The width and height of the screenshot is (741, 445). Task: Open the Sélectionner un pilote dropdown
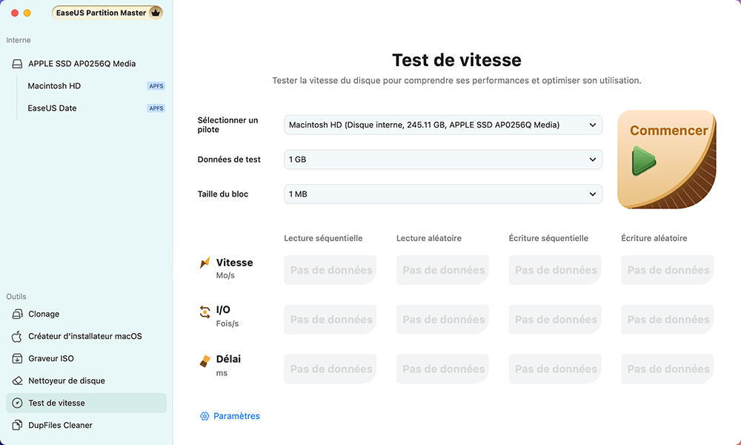(x=443, y=125)
